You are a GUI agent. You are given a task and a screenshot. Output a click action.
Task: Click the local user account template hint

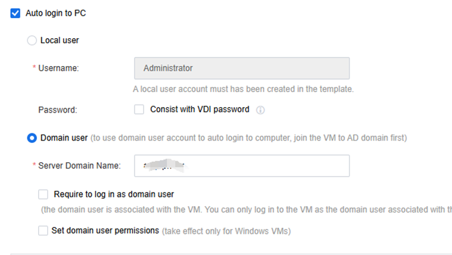(x=243, y=89)
